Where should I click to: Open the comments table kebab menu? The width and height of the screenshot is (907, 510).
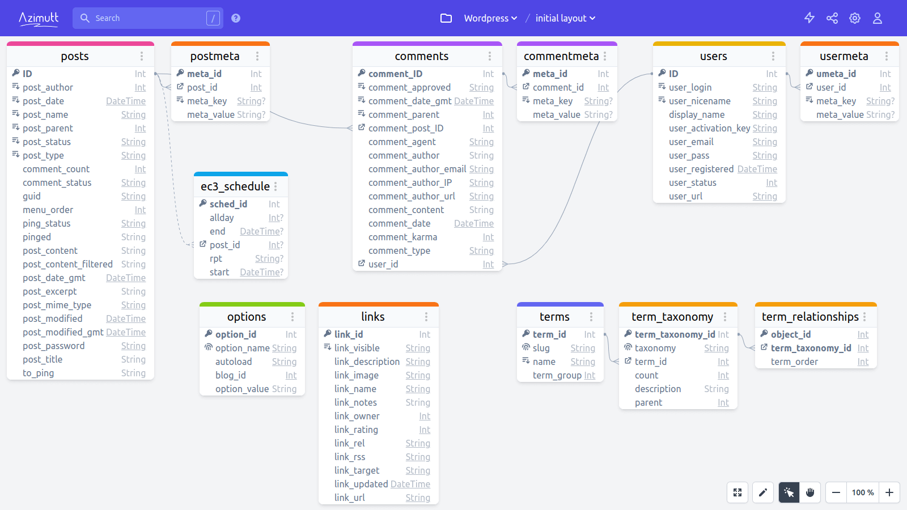coord(490,56)
